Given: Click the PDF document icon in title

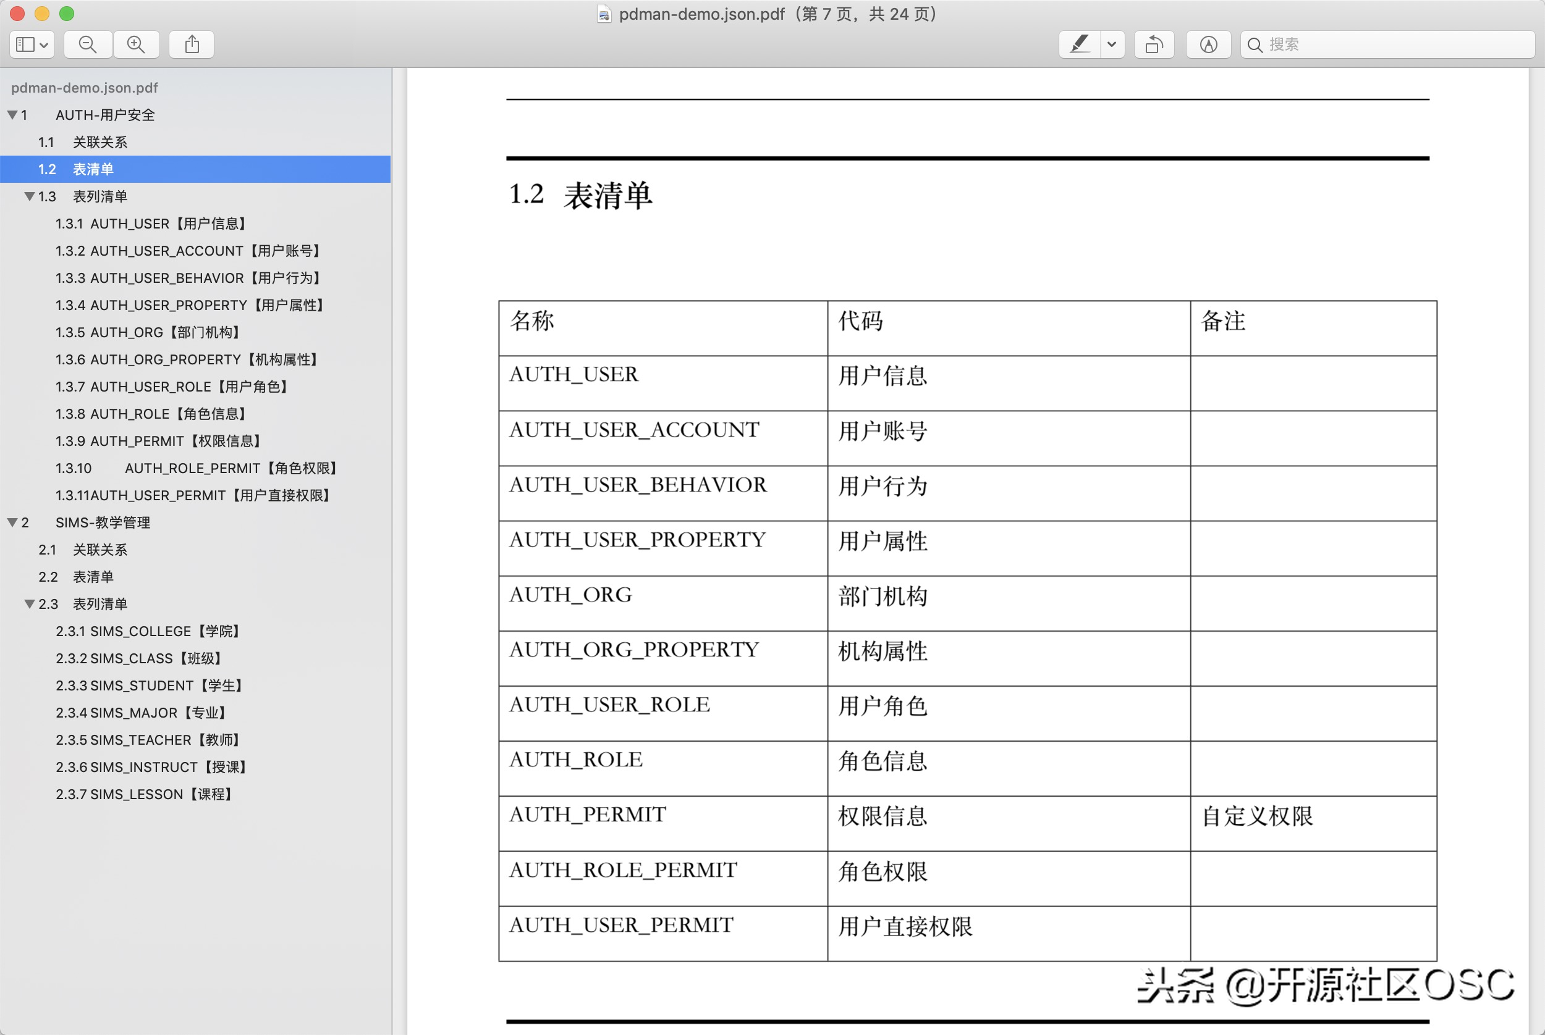Looking at the screenshot, I should (x=603, y=14).
